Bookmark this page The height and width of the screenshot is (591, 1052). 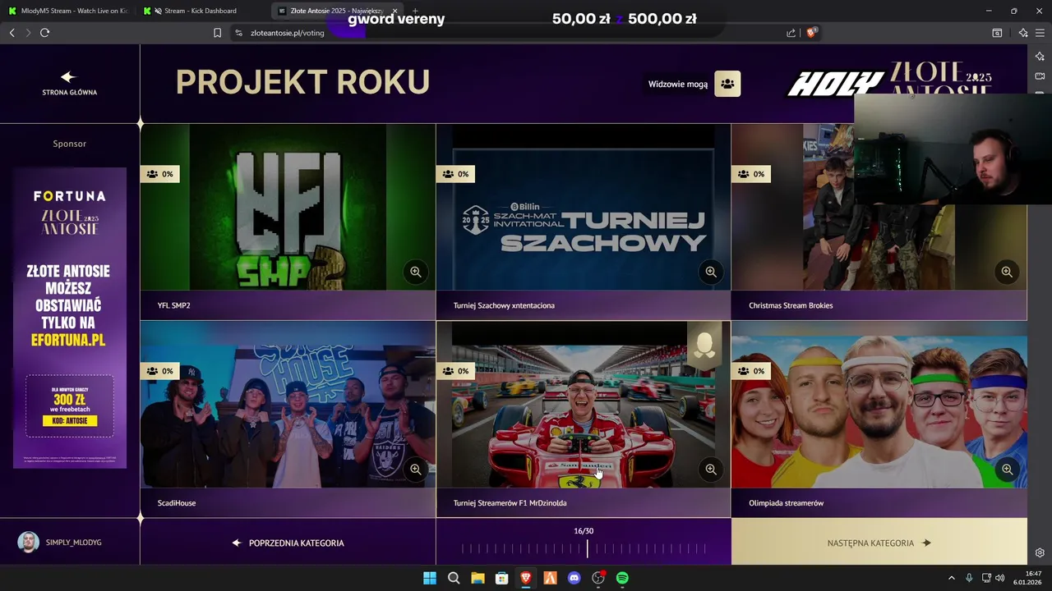pyautogui.click(x=217, y=33)
